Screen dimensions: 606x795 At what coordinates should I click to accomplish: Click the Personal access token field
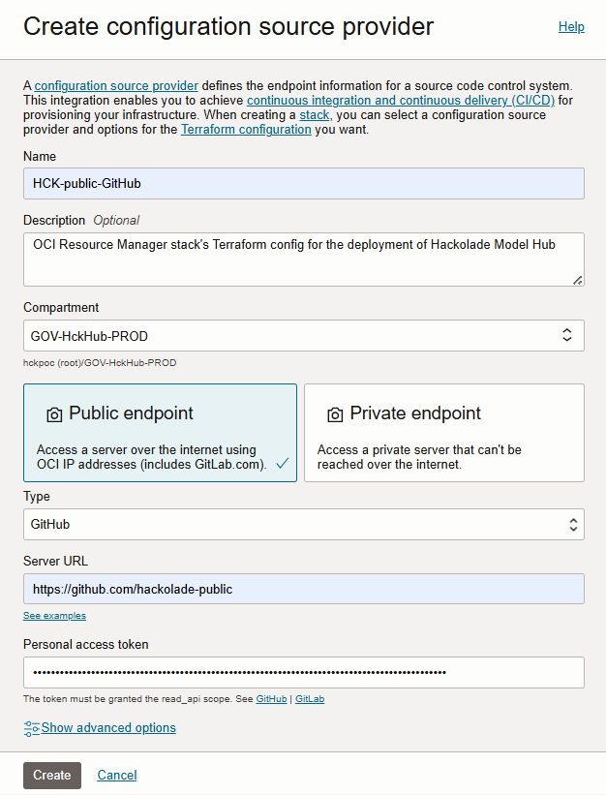303,672
